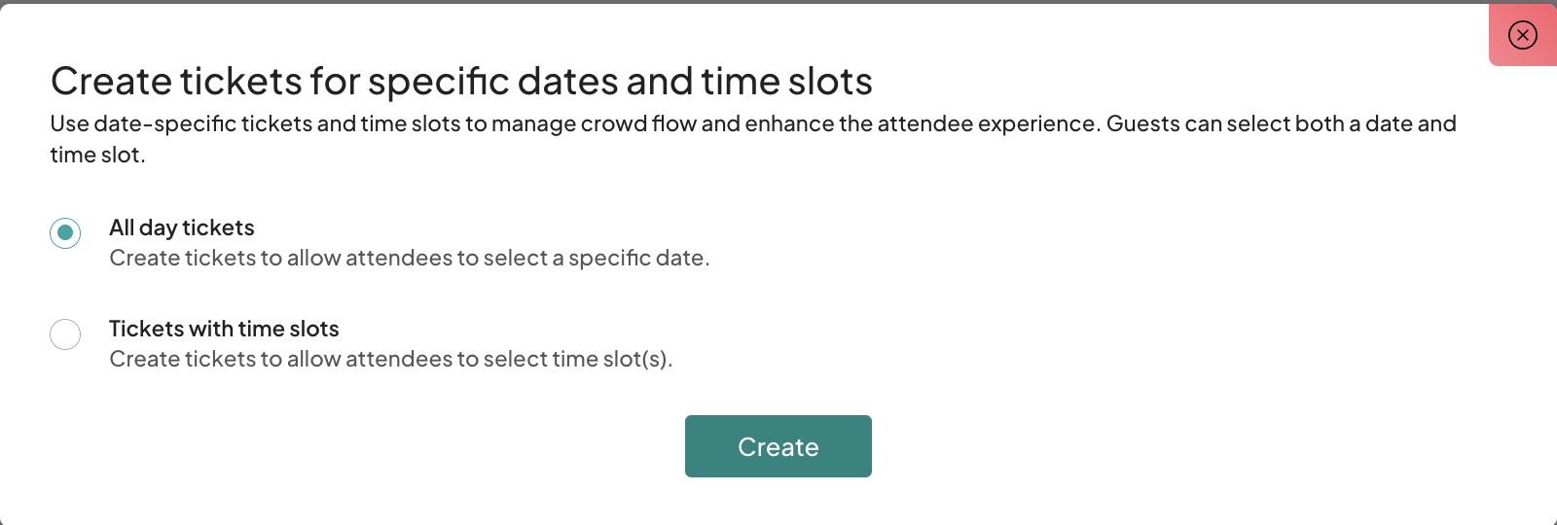Click the 'Tickets with time slots' option label

click(x=224, y=329)
